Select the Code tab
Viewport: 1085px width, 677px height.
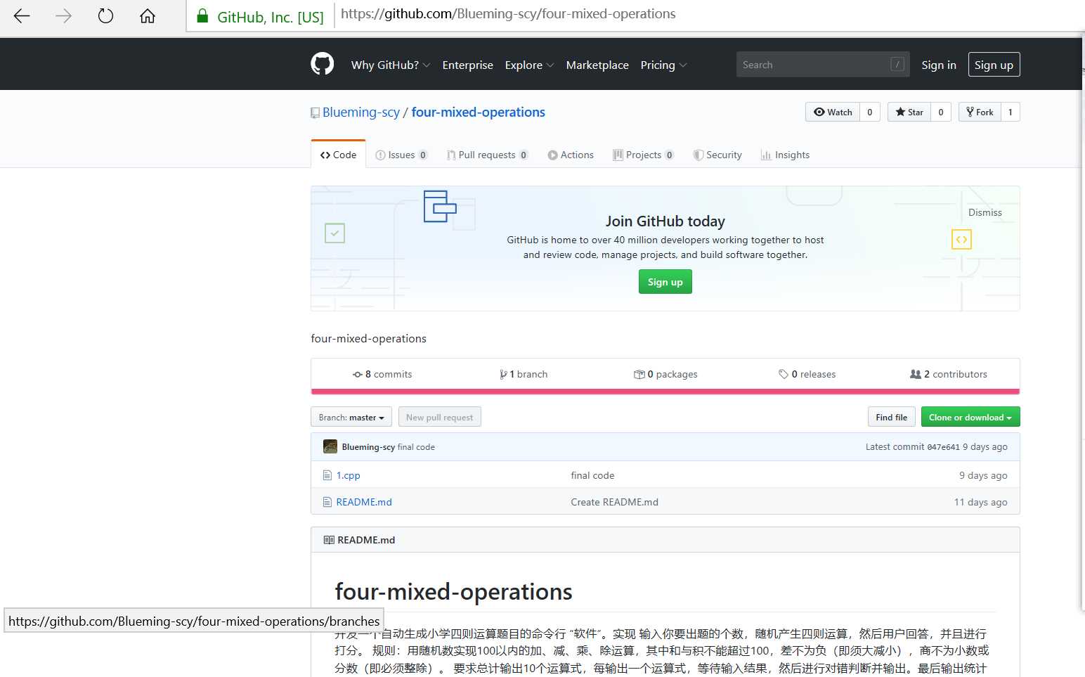point(338,155)
